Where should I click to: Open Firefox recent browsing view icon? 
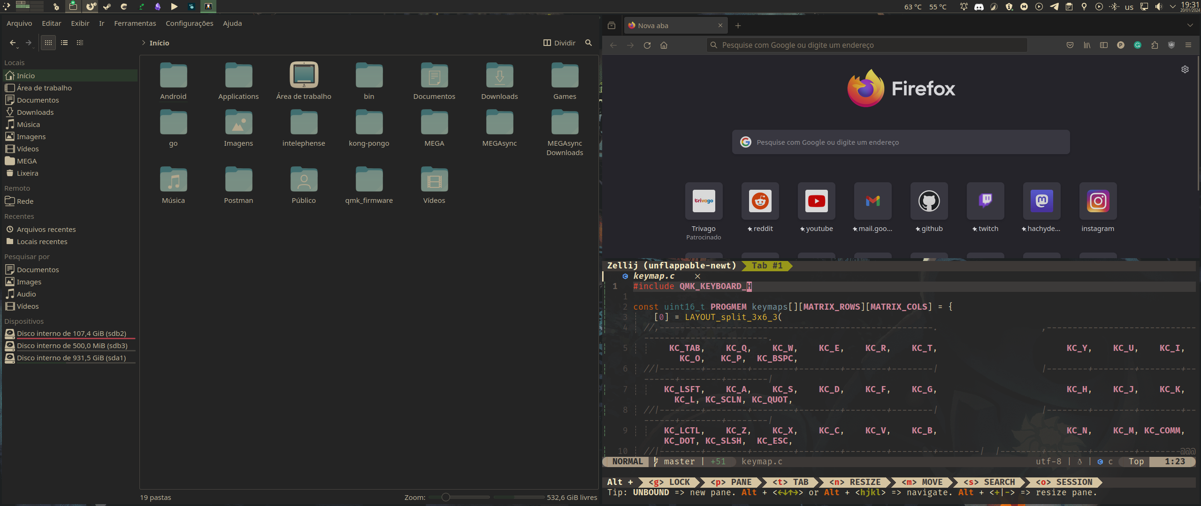click(x=612, y=25)
